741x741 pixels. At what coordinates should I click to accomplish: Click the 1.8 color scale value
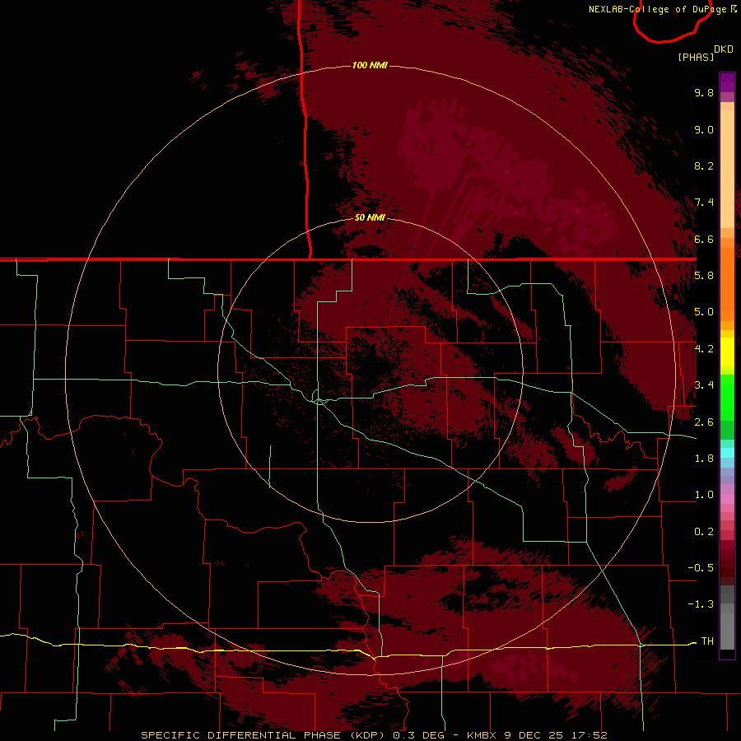(x=704, y=459)
